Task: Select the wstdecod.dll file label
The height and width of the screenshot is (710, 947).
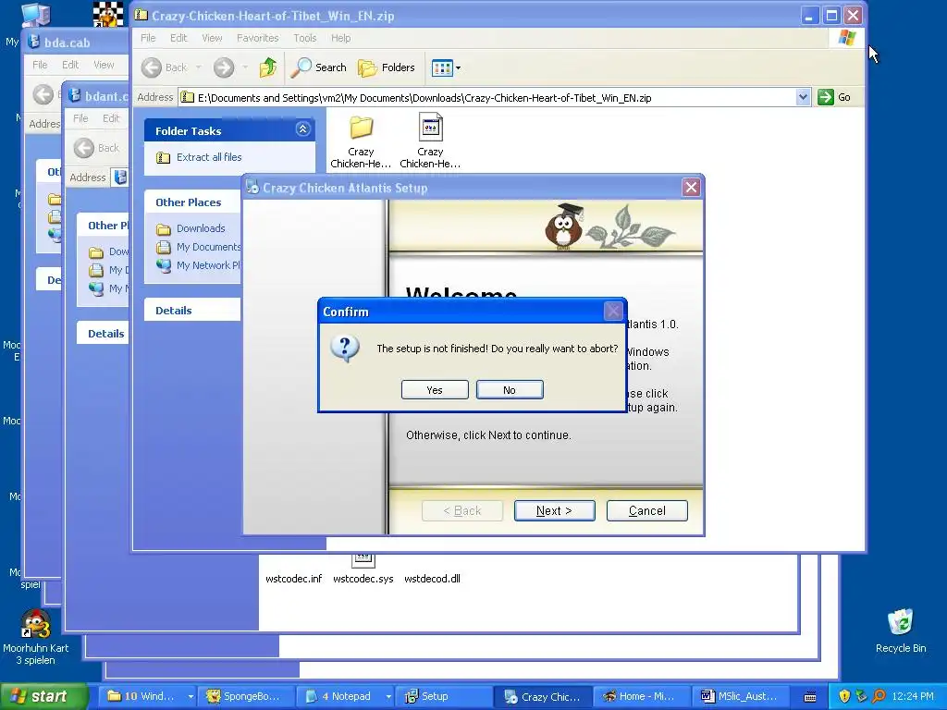Action: (432, 579)
